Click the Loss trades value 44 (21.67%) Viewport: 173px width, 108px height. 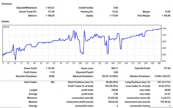pyautogui.click(x=164, y=86)
